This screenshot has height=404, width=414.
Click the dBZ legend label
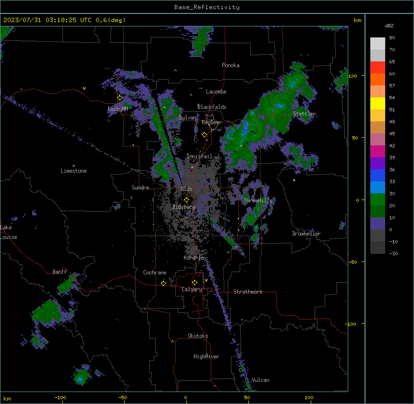coord(389,25)
